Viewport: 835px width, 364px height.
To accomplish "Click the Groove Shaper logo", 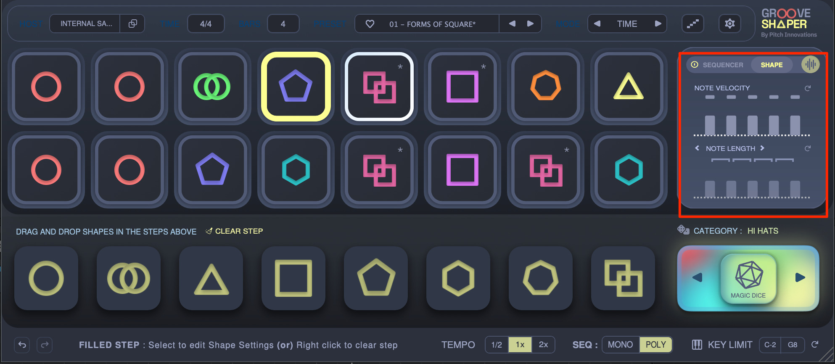I will pos(788,23).
